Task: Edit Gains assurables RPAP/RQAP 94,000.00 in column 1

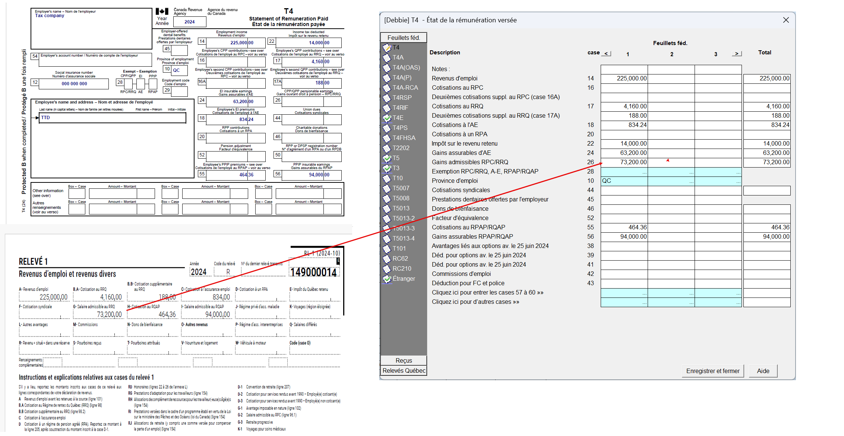Action: [624, 237]
